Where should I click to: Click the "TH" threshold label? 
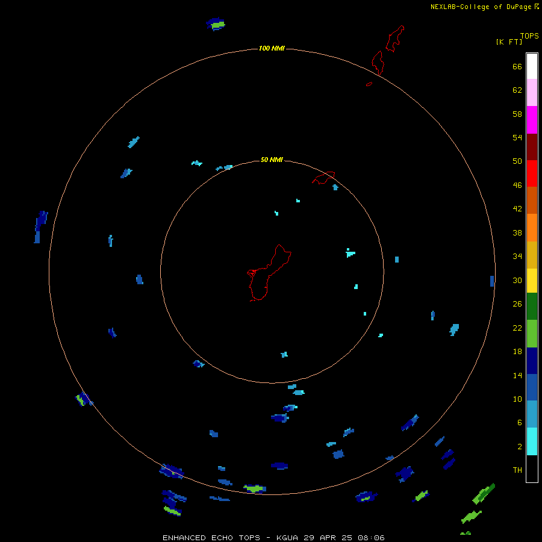pyautogui.click(x=517, y=470)
